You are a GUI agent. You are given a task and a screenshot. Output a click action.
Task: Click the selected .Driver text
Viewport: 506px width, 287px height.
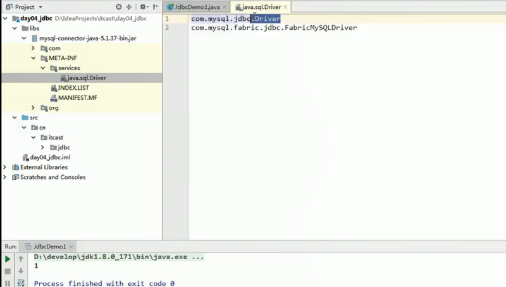[266, 19]
